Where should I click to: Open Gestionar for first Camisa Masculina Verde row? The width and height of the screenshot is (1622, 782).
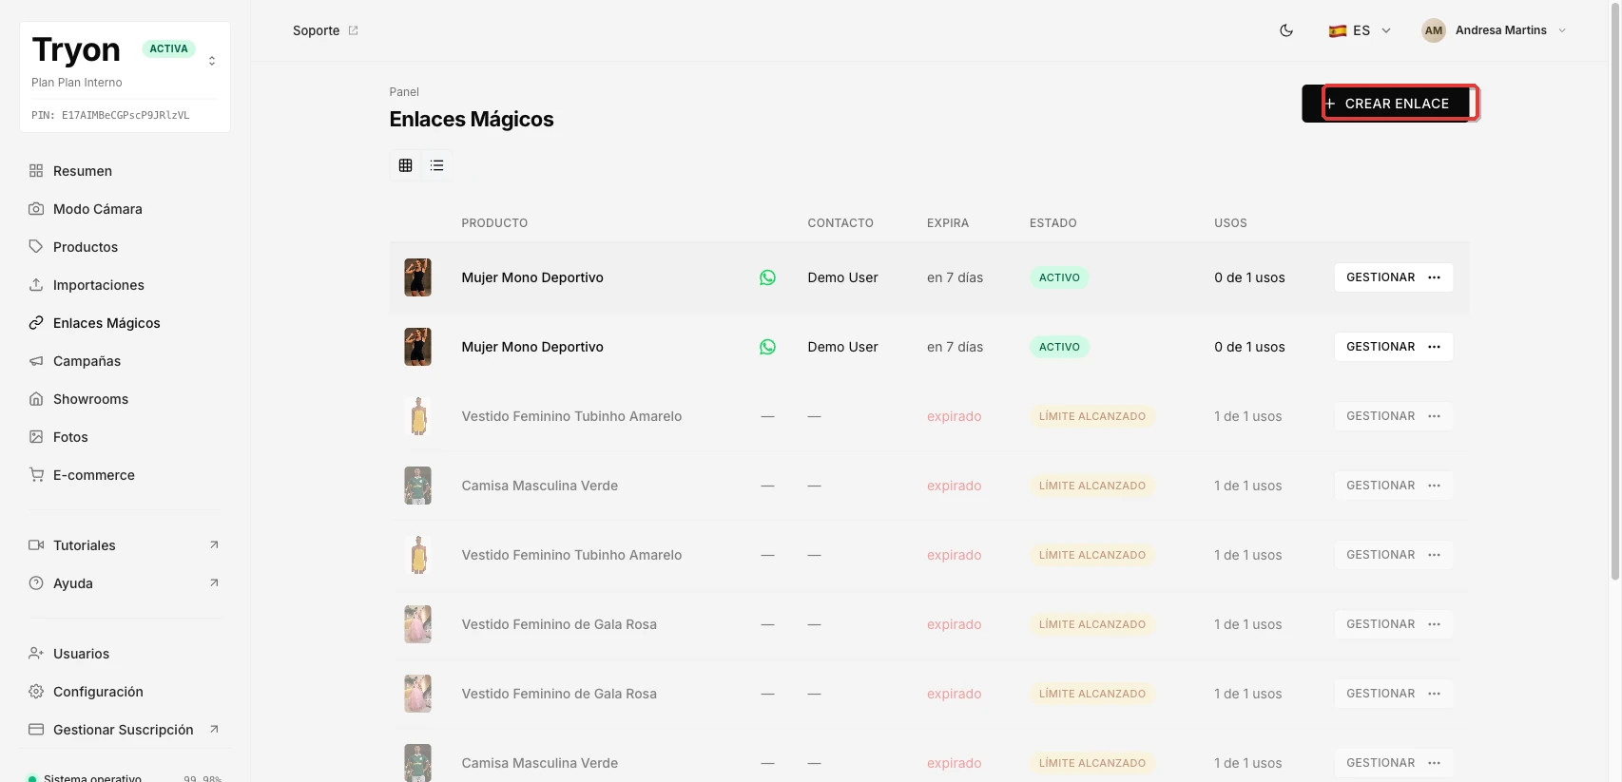click(x=1393, y=486)
